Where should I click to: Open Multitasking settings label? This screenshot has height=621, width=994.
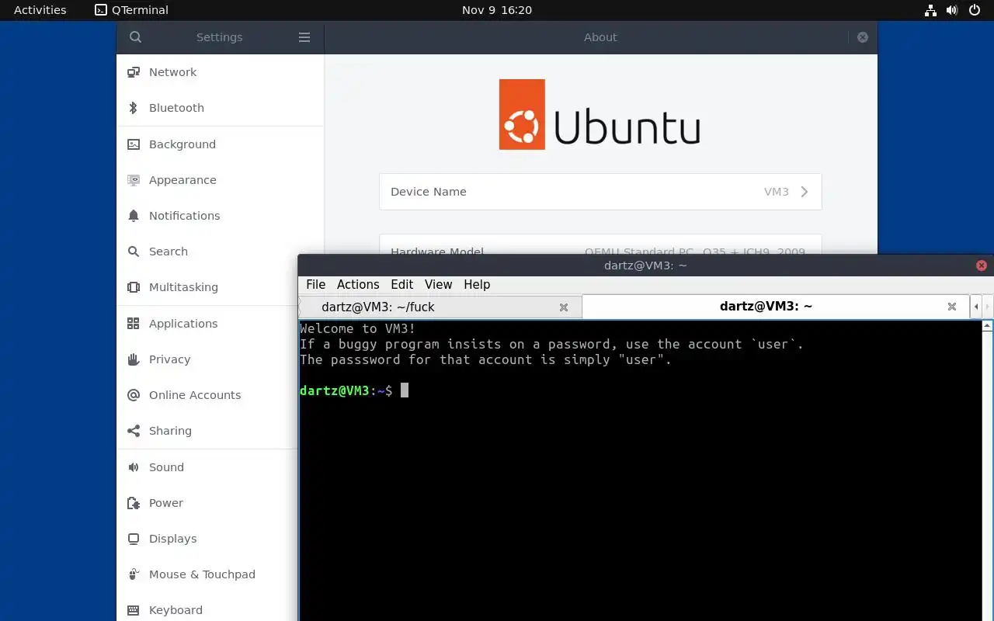[x=183, y=287]
